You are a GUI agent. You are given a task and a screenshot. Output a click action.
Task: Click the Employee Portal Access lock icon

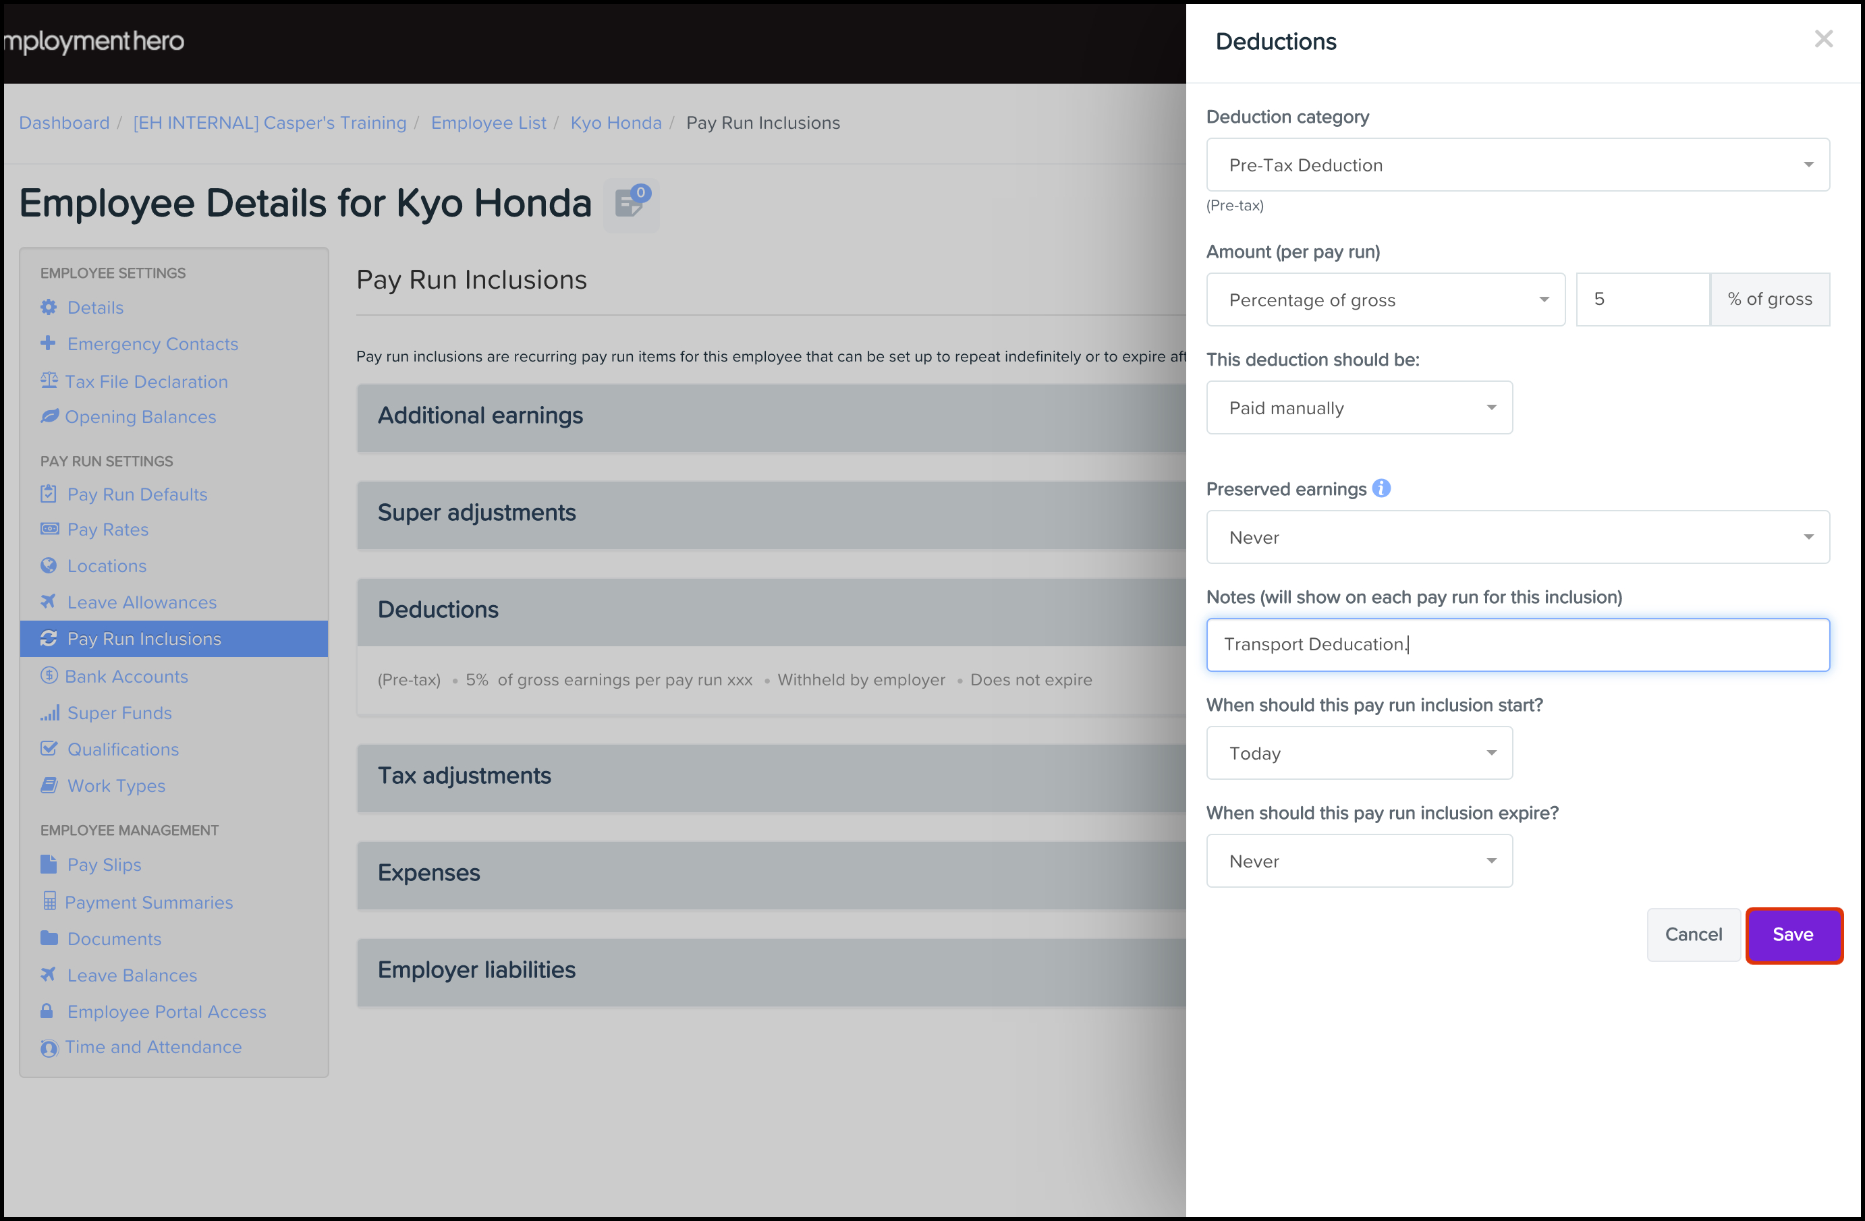tap(47, 1011)
